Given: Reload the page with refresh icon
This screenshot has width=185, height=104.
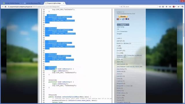Looking at the screenshot, I should click(x=121, y=7).
